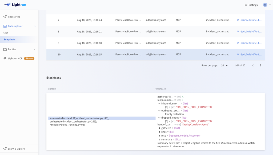Open row 10 link 6a6c7e7d-6ffe-4…
The width and height of the screenshot is (273, 155).
[251, 55]
